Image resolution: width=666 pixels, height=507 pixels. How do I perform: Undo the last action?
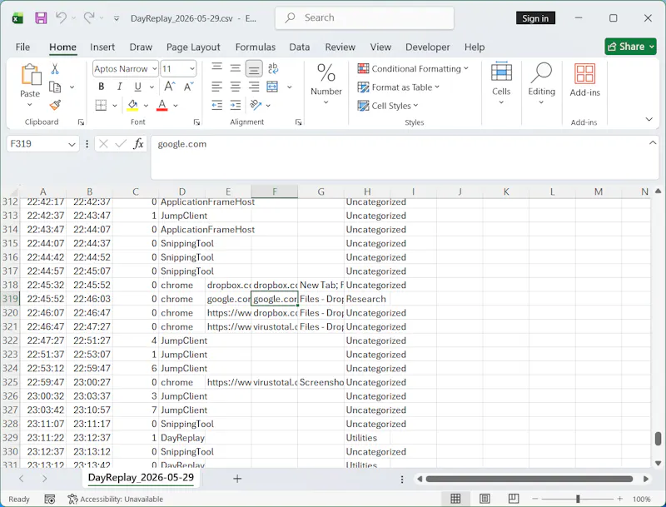pyautogui.click(x=61, y=17)
